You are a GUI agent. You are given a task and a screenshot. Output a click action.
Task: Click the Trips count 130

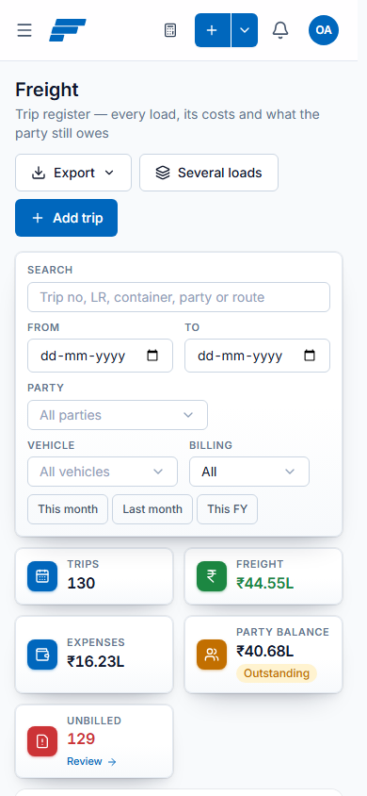[x=81, y=583]
